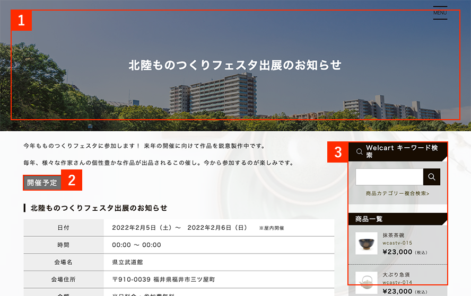This screenshot has width=471, height=296.
Task: Click the 会場住所 table header cell
Action: pos(64,280)
